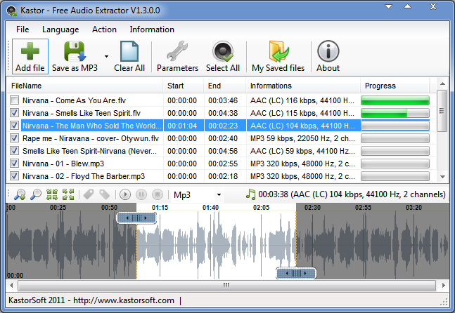Click the file list scroll down arrow
The height and width of the screenshot is (313, 455).
[x=442, y=177]
